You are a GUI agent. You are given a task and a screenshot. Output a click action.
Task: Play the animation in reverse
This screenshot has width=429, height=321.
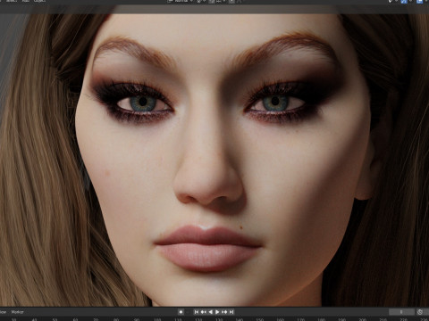(210, 312)
